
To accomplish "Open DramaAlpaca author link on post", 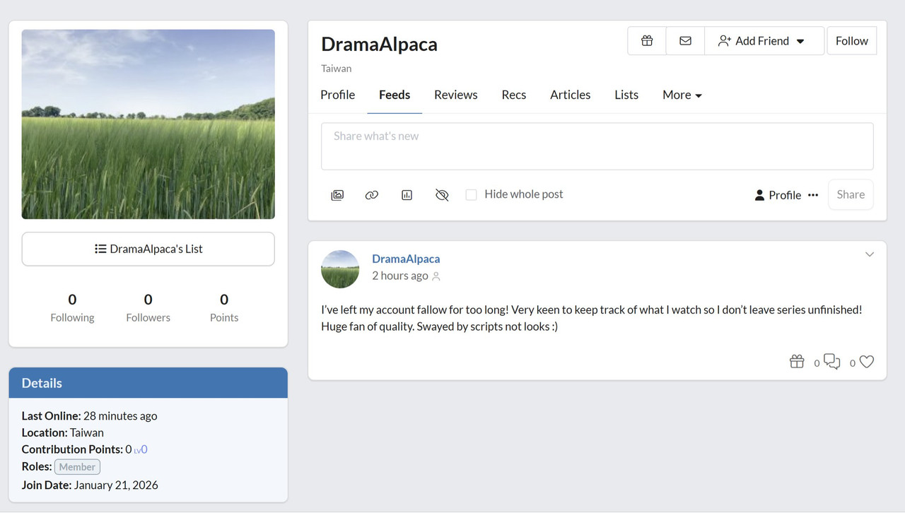I will 406,259.
